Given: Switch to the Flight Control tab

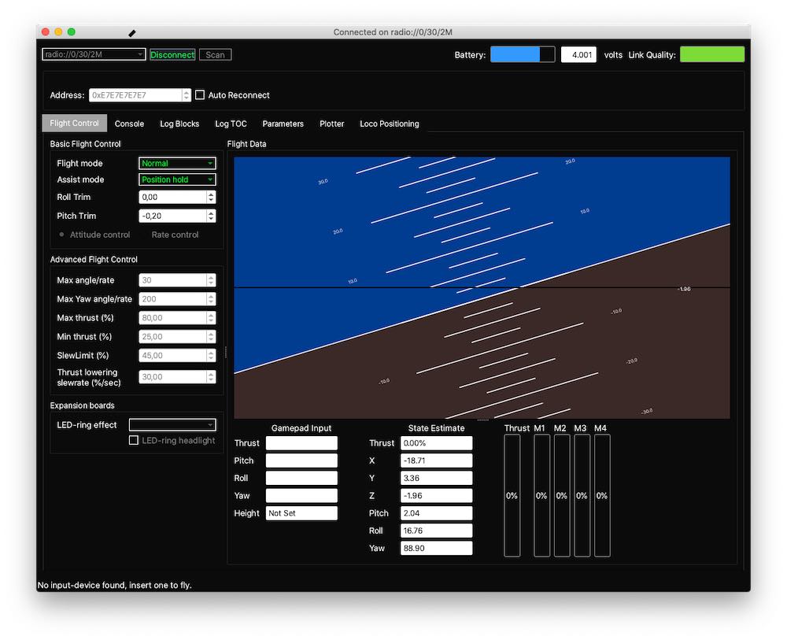Looking at the screenshot, I should [74, 123].
